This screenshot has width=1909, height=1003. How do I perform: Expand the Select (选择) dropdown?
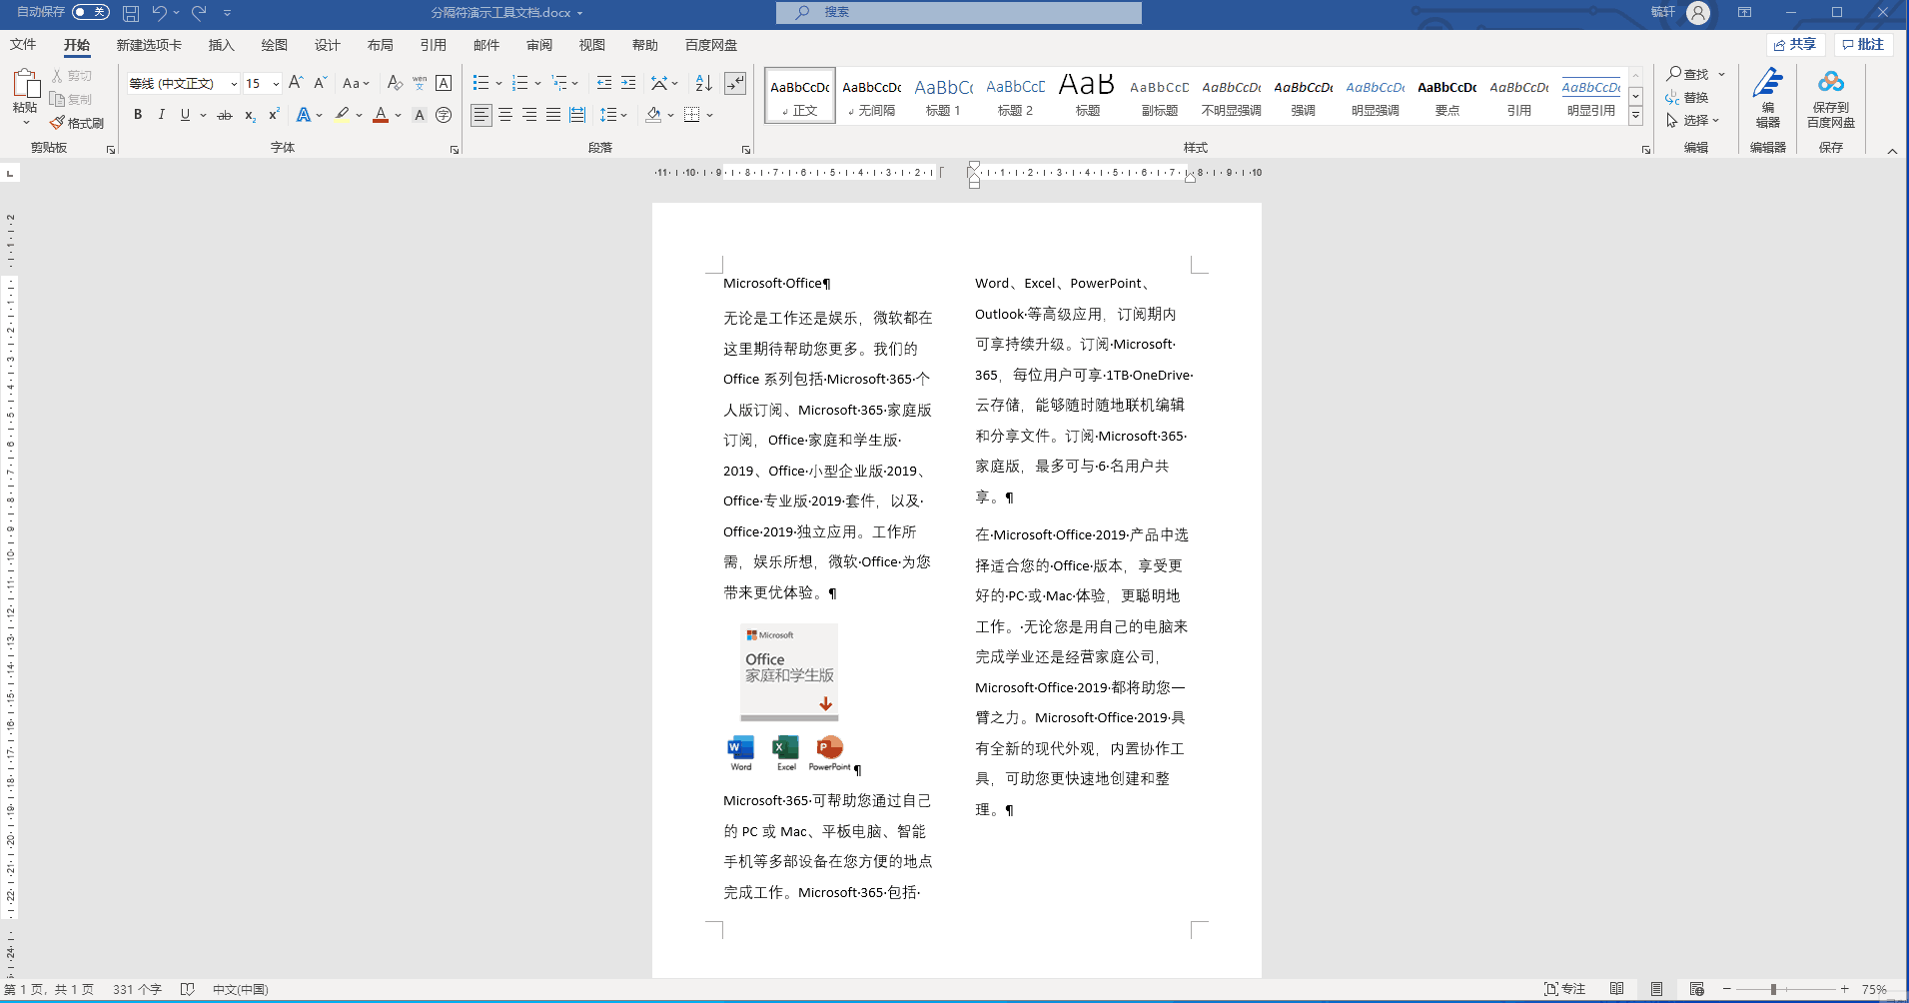[1692, 120]
